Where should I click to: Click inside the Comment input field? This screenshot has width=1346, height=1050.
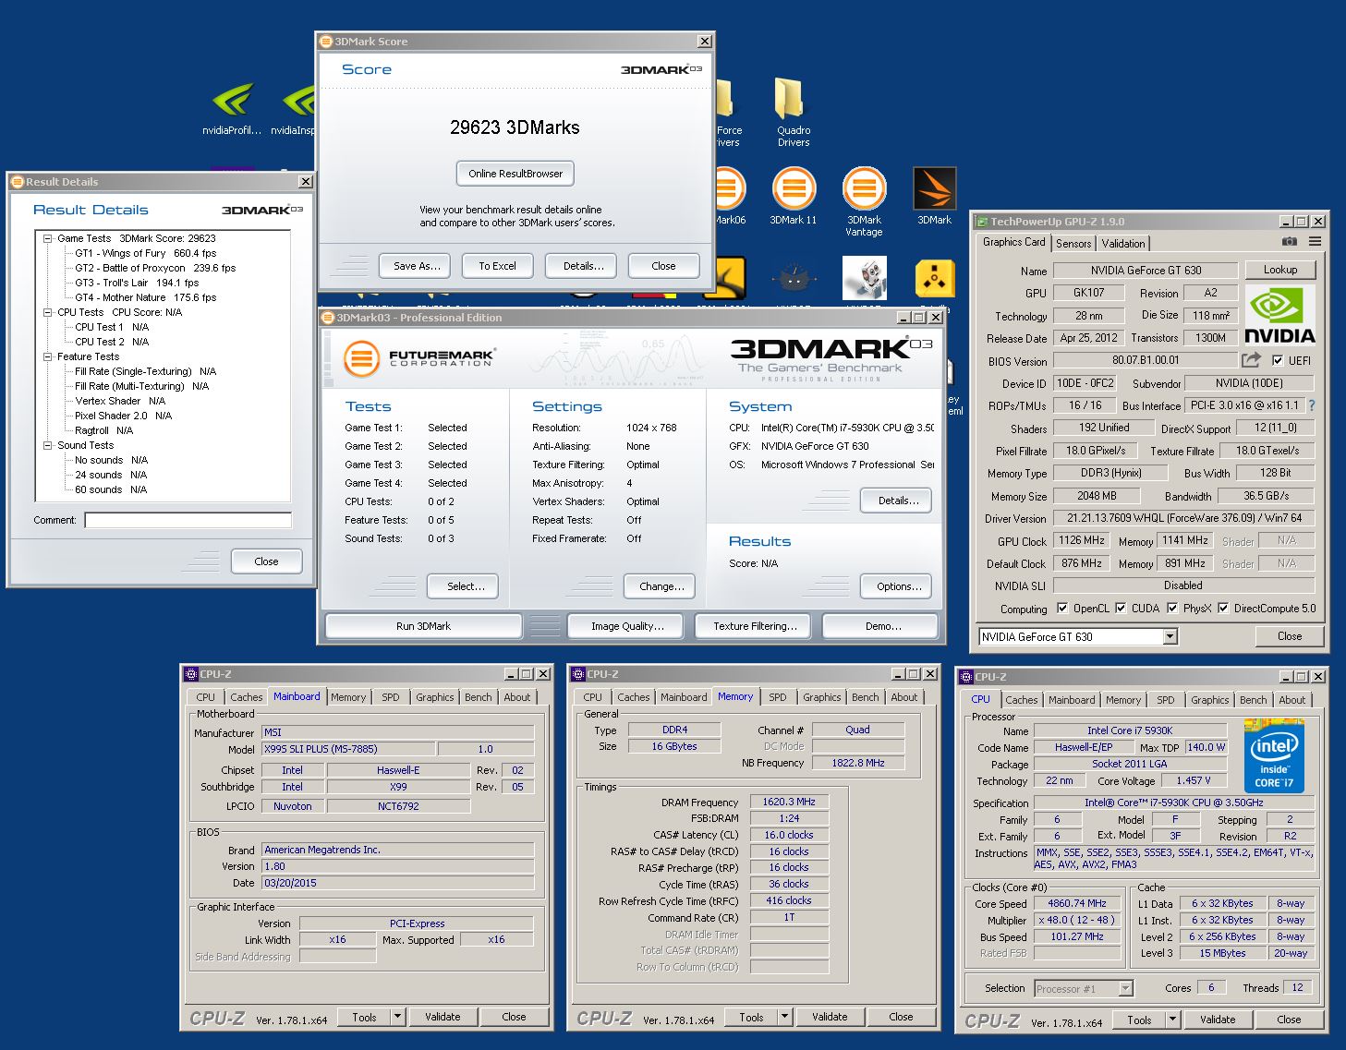click(x=188, y=520)
